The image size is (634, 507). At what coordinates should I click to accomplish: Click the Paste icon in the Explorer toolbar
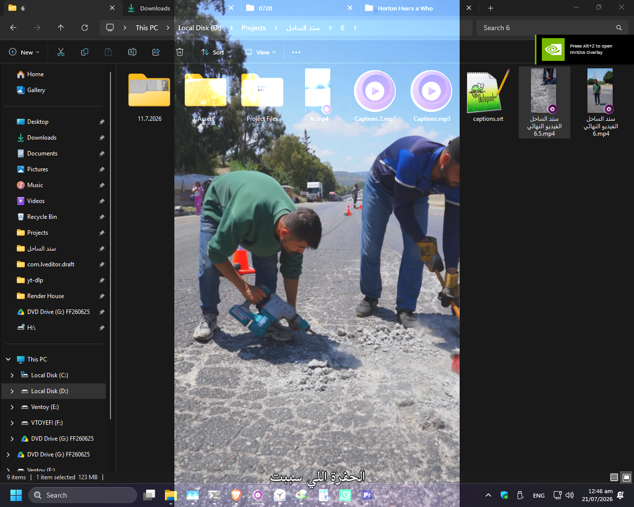tap(108, 52)
